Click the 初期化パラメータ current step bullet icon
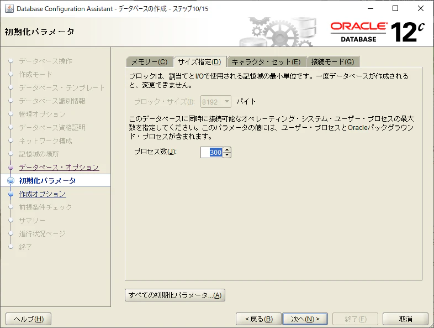Image resolution: width=434 pixels, height=328 pixels. coord(11,181)
